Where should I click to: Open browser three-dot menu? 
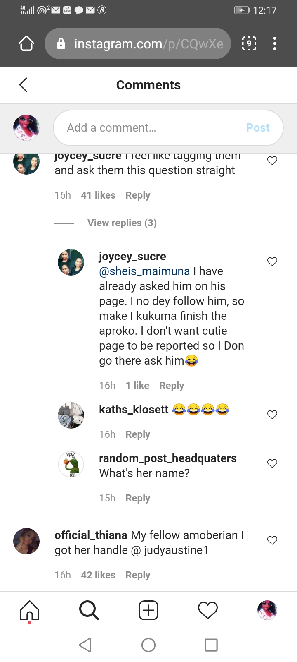[x=275, y=43]
